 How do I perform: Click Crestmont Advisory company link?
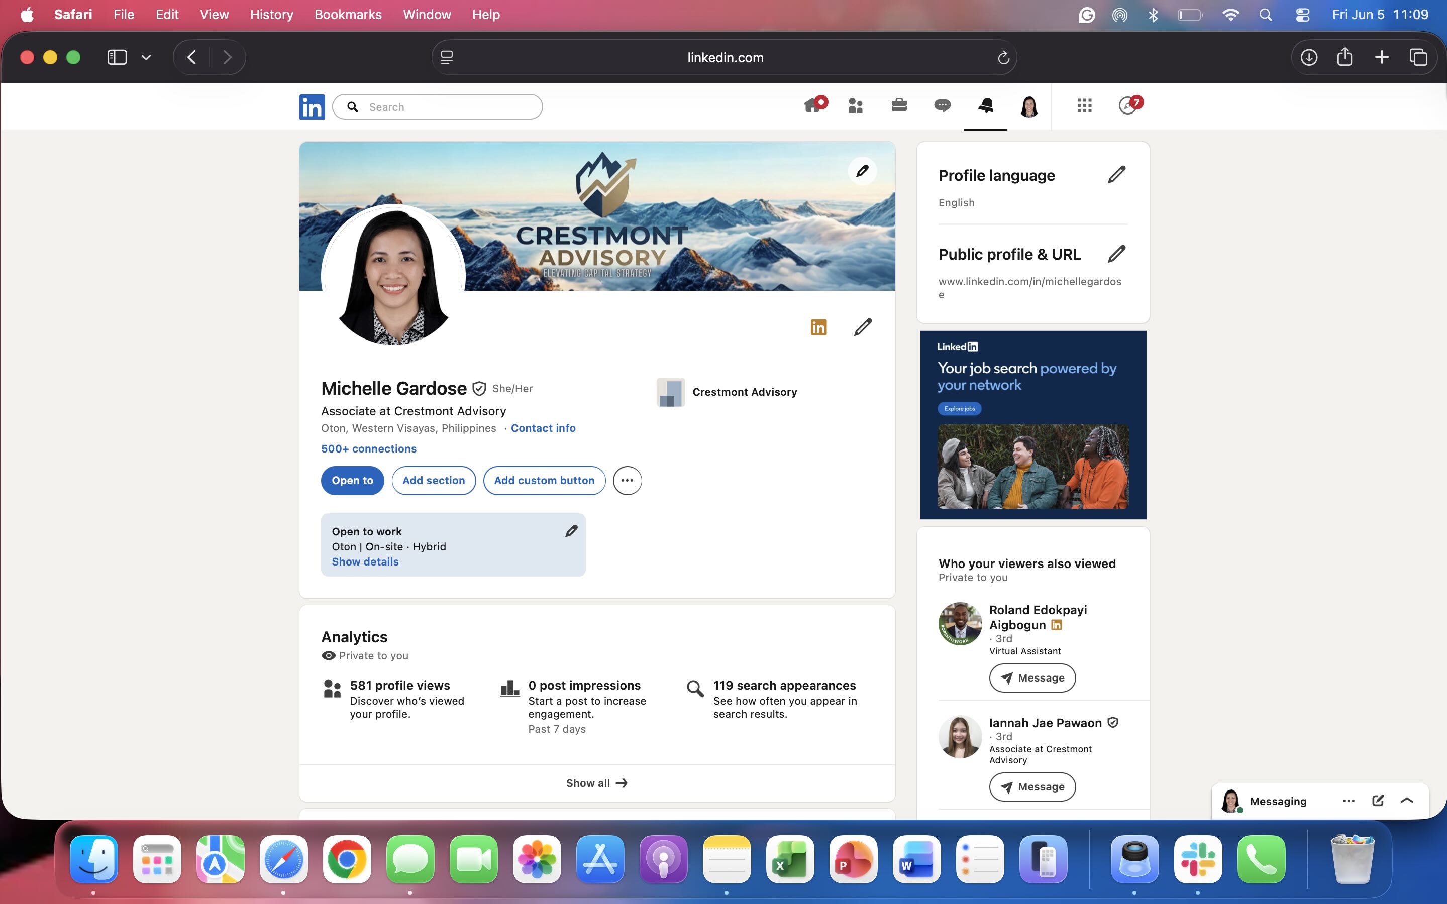click(x=727, y=392)
